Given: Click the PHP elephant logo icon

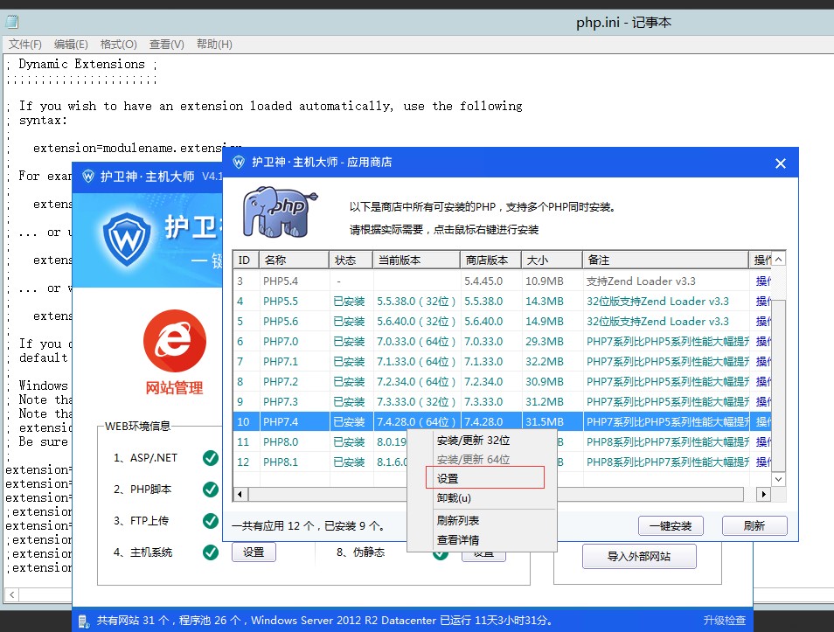Looking at the screenshot, I should click(x=275, y=211).
